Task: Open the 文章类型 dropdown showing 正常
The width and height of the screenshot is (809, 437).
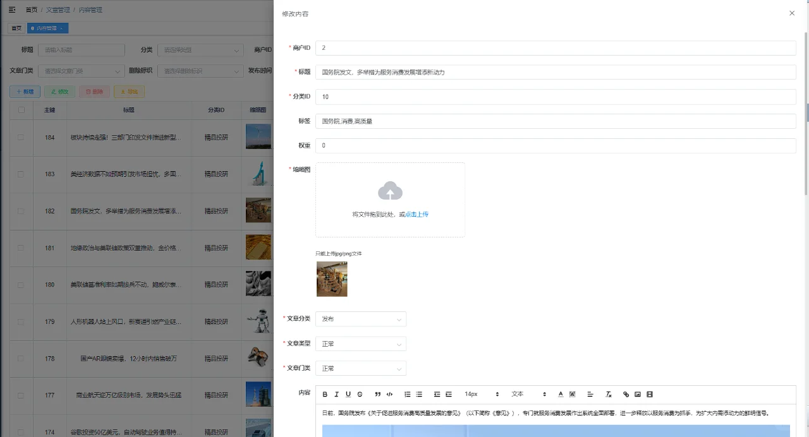Action: coord(360,343)
